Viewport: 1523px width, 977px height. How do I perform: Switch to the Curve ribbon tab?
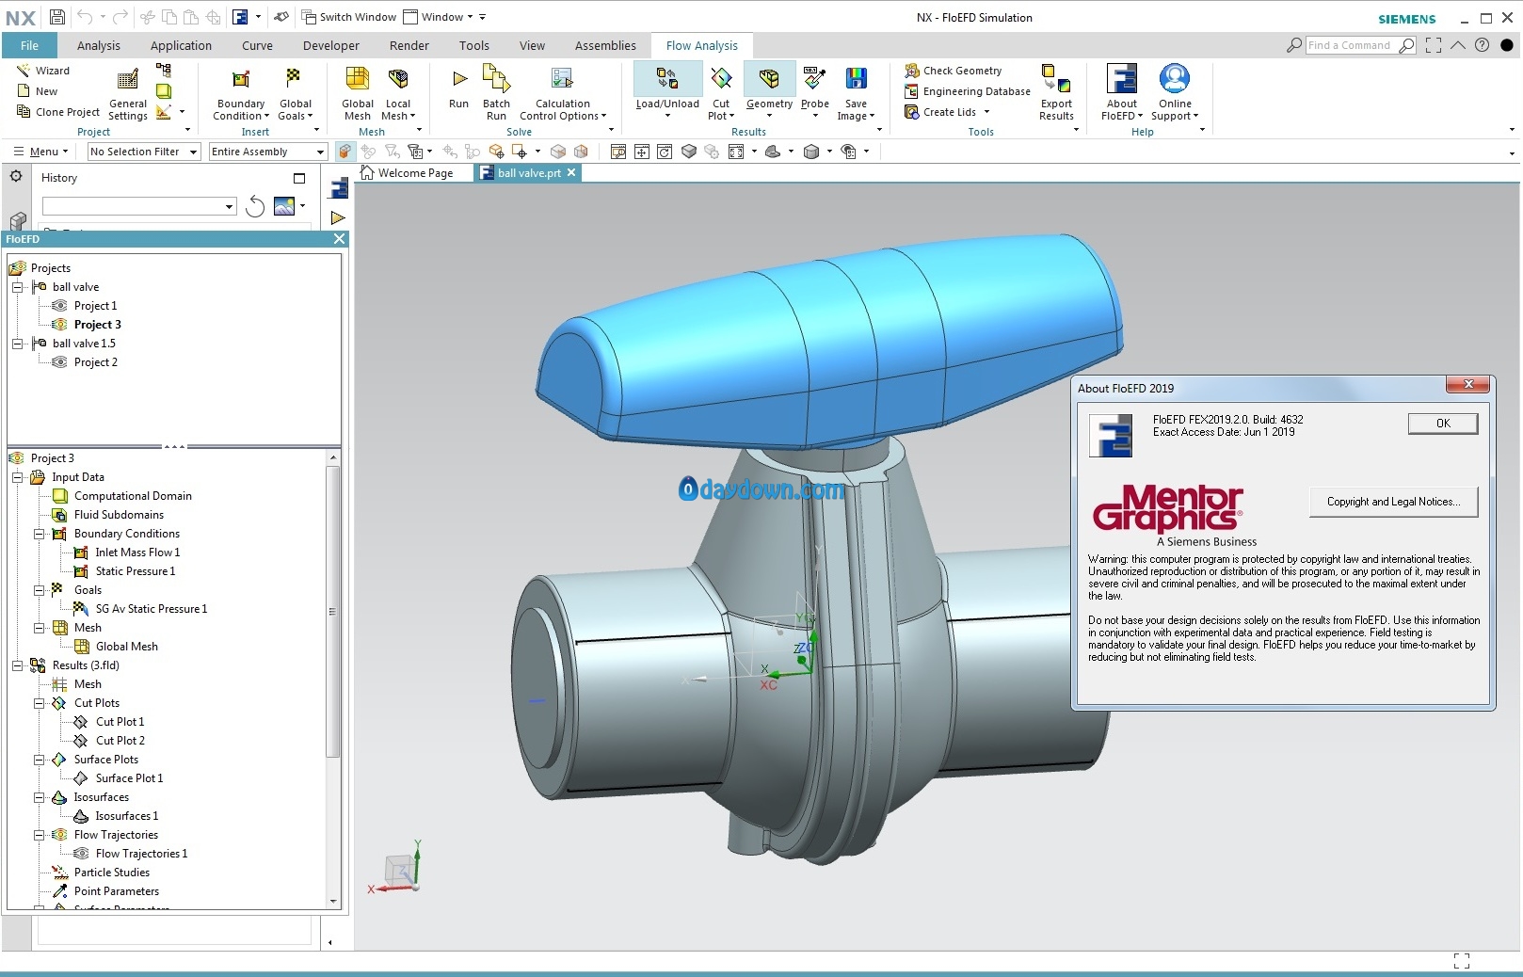click(x=257, y=45)
